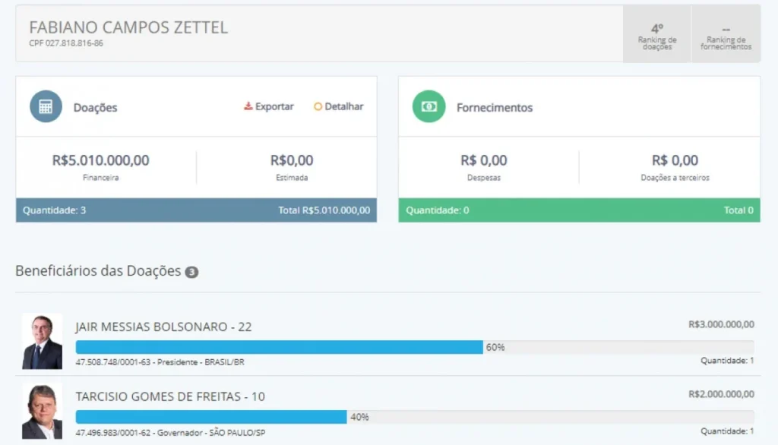Click the red Exportar download icon

click(x=248, y=106)
